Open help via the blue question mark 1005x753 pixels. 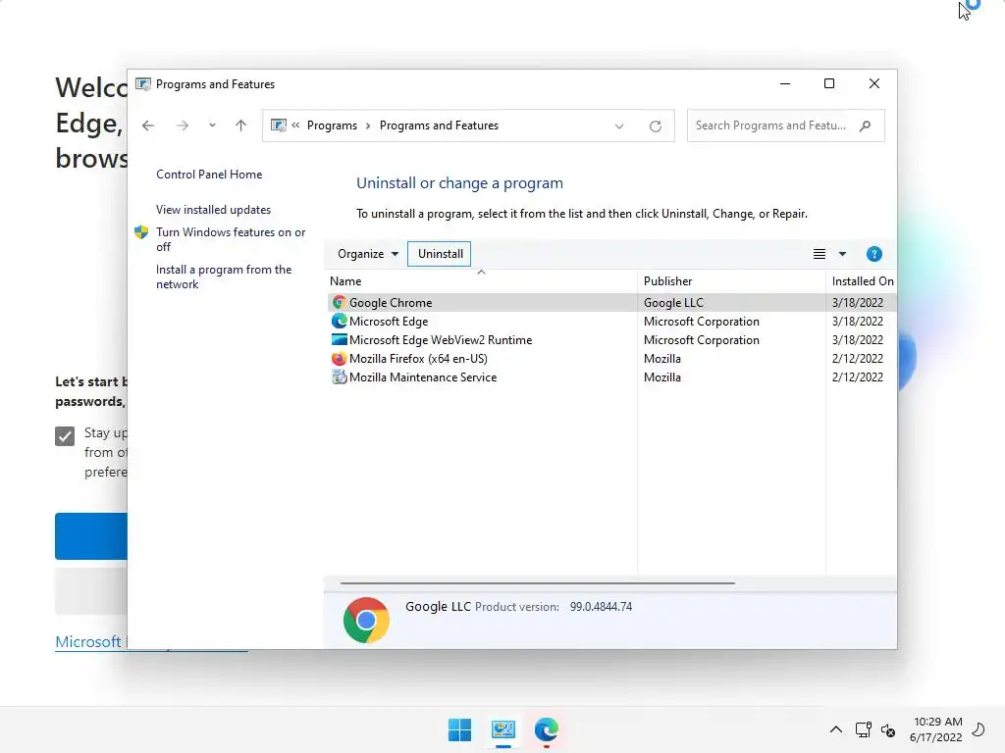(874, 254)
